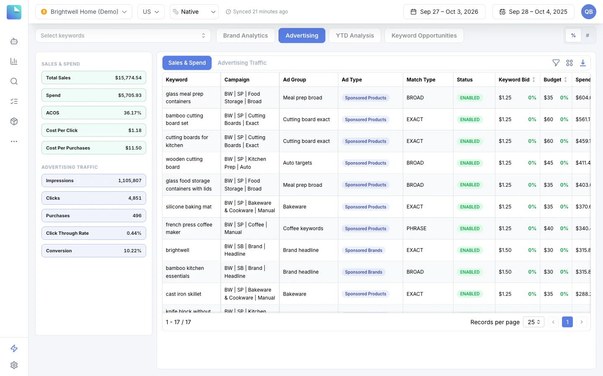Image resolution: width=603 pixels, height=376 pixels.
Task: Click the lightning bolt icon in sidebar
Action: pos(14,348)
